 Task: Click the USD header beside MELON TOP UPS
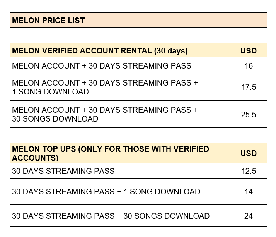[248, 153]
